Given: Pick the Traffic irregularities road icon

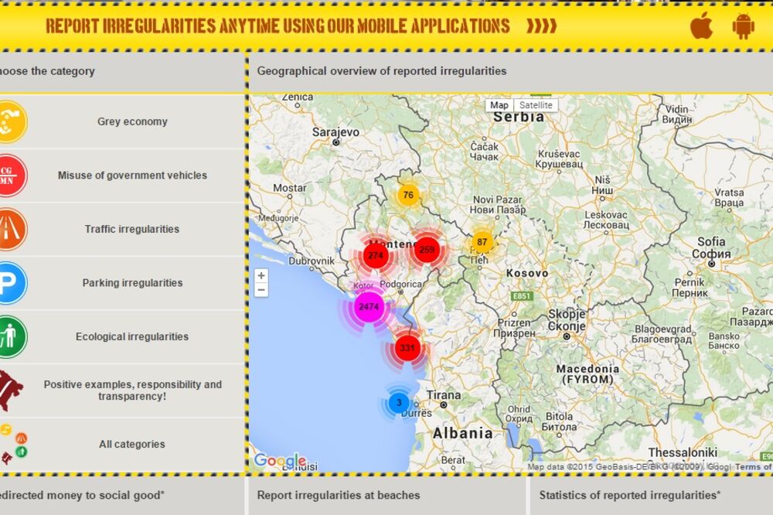Looking at the screenshot, I should (11, 229).
